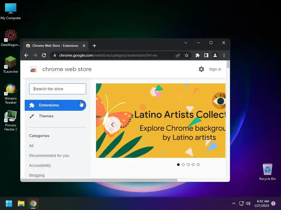
Task: Select the fifth carousel dot
Action: coord(198,165)
